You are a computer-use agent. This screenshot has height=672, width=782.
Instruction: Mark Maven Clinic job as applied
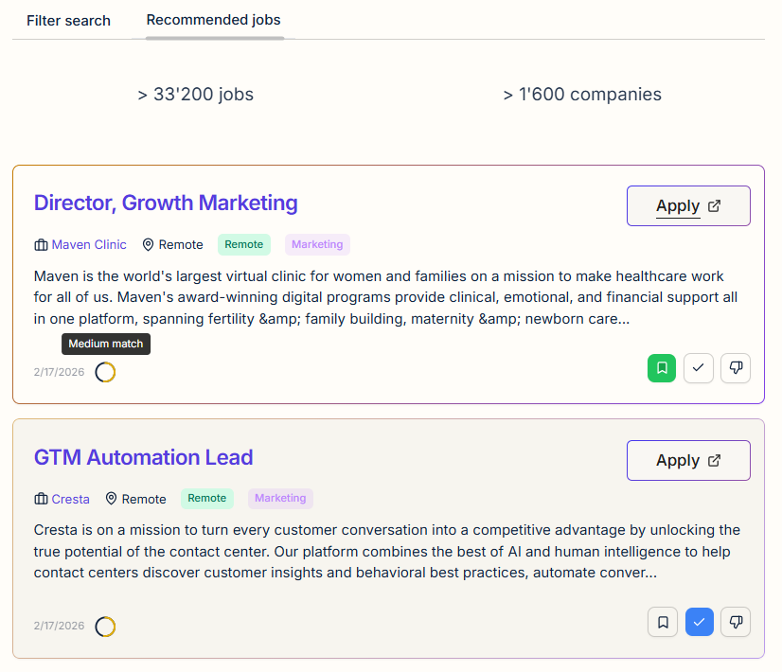[x=699, y=368]
